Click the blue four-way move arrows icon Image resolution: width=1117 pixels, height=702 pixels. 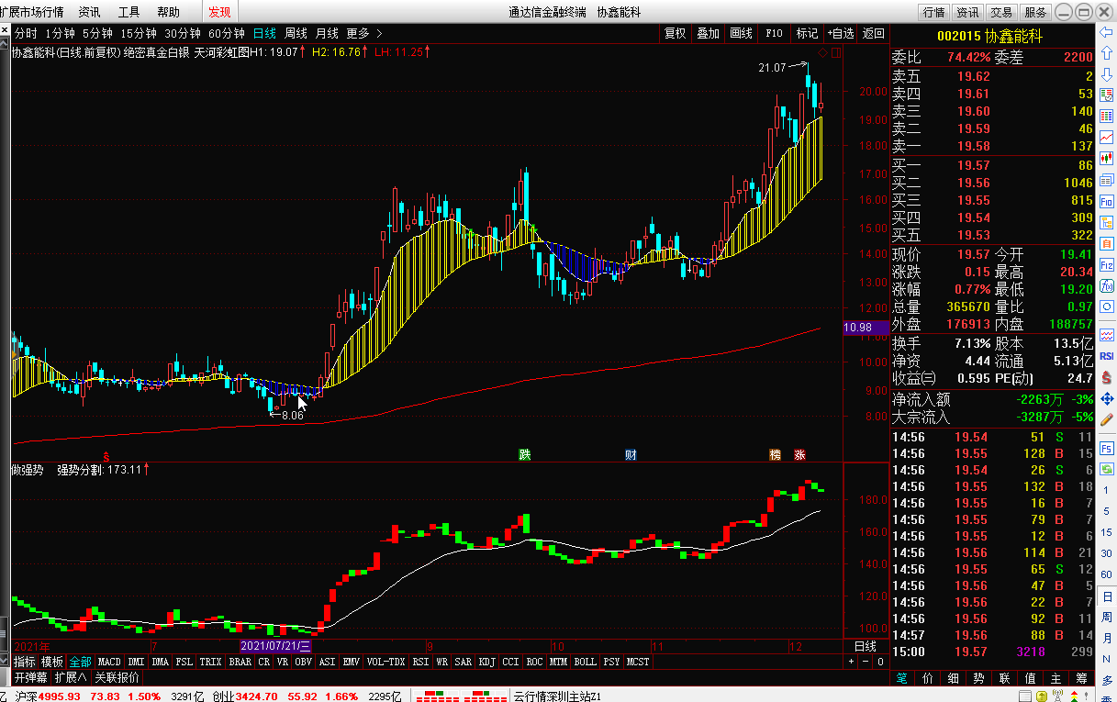coord(1107,398)
